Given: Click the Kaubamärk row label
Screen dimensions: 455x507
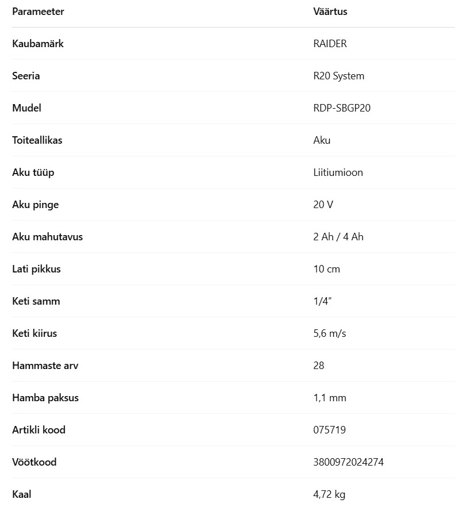Looking at the screenshot, I should pyautogui.click(x=38, y=44).
